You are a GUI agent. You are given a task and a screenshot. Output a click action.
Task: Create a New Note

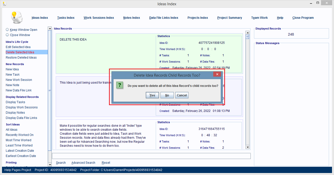[12, 85]
